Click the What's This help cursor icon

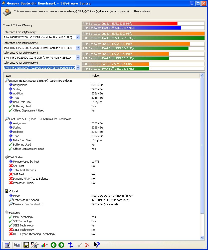tap(97, 245)
